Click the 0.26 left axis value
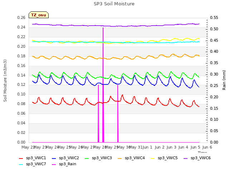This screenshot has width=229, height=171. [21, 18]
